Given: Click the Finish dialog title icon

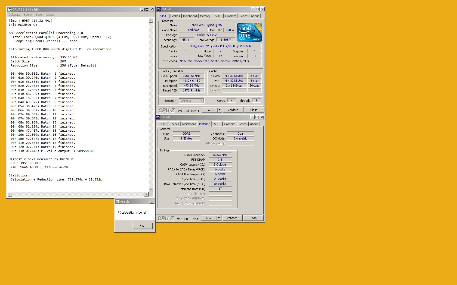Looking at the screenshot, I should click(x=118, y=202).
